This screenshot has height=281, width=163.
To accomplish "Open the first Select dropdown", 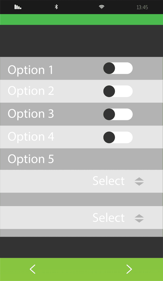I will pyautogui.click(x=108, y=181).
